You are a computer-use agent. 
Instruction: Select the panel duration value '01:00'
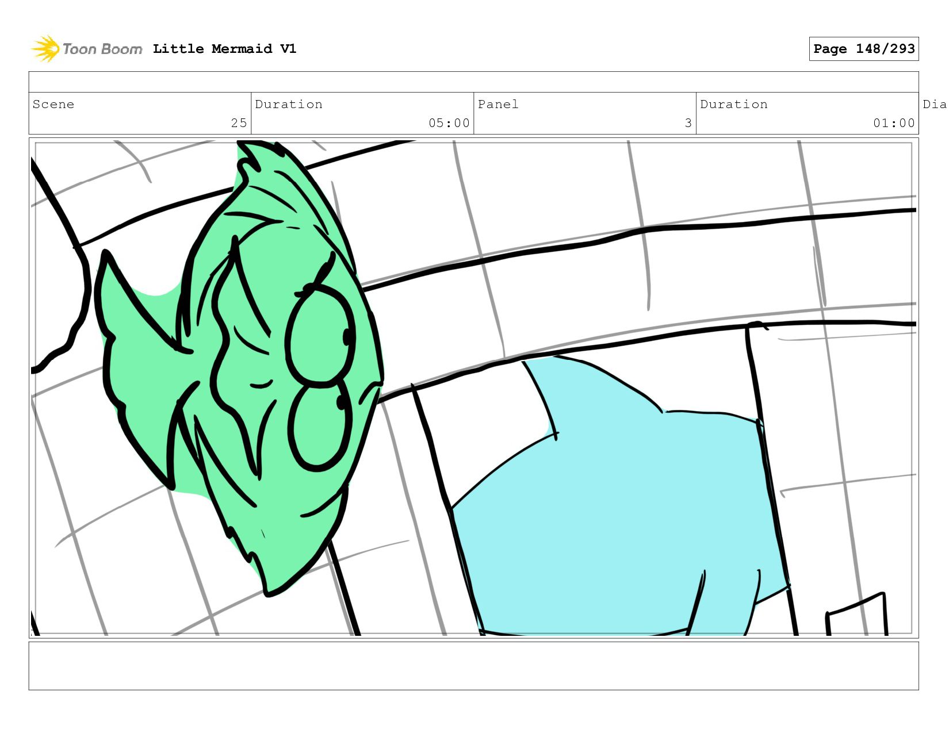pos(894,123)
